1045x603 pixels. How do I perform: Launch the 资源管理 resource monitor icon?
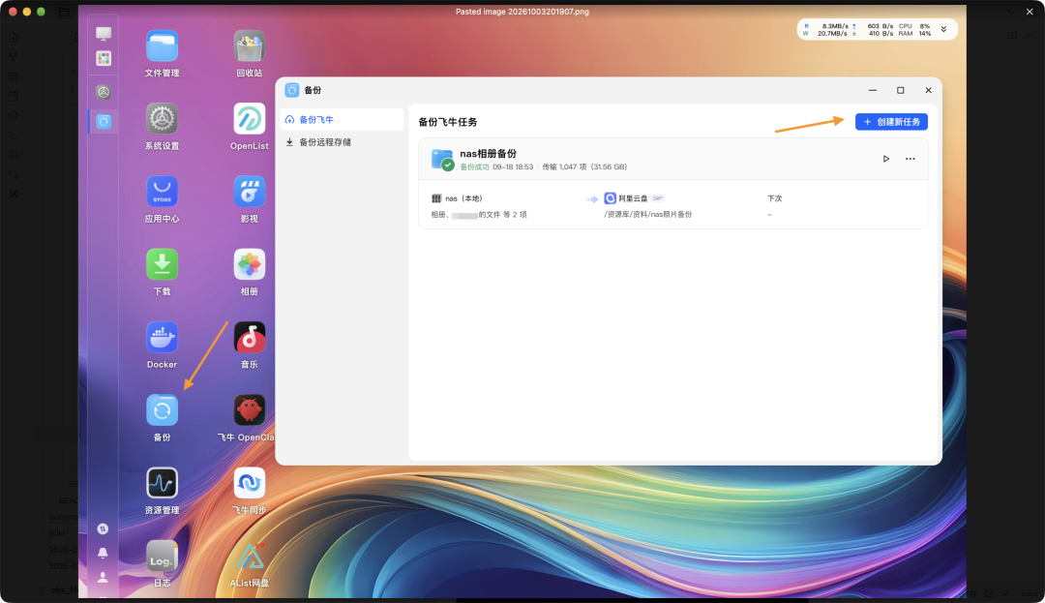pyautogui.click(x=162, y=483)
